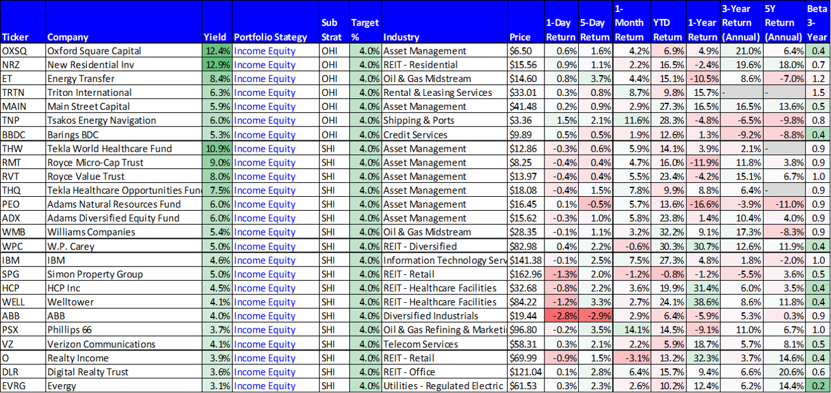Click the 10.9% yield for THW
This screenshot has width=831, height=393.
click(x=217, y=149)
